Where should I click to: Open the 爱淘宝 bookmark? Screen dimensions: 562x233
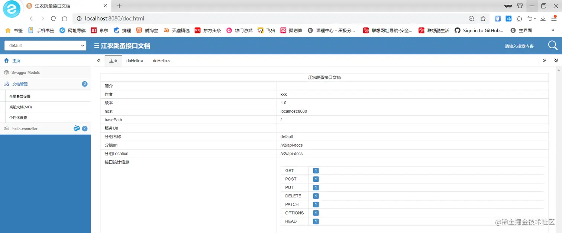click(x=147, y=30)
